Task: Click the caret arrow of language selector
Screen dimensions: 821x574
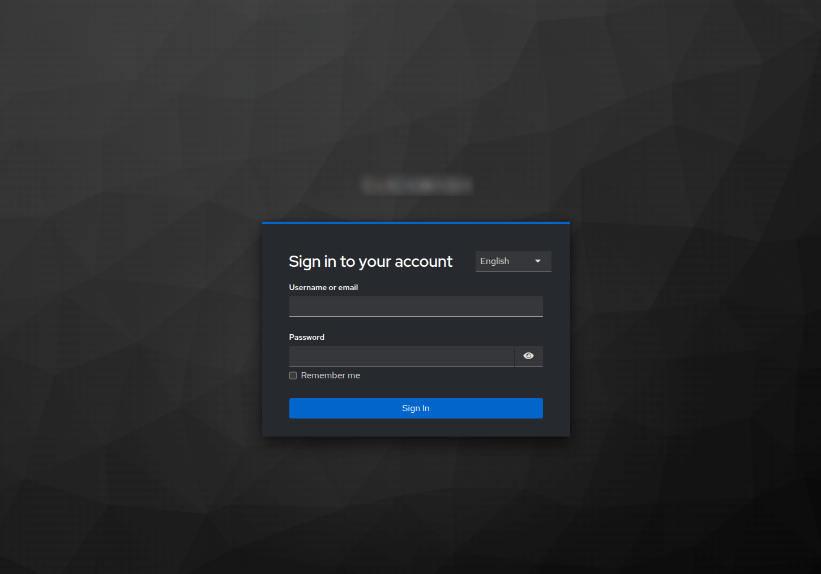Action: (x=538, y=261)
